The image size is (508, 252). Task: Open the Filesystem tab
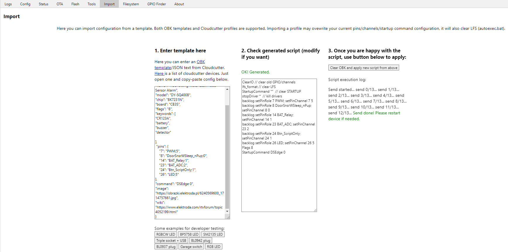(x=131, y=4)
